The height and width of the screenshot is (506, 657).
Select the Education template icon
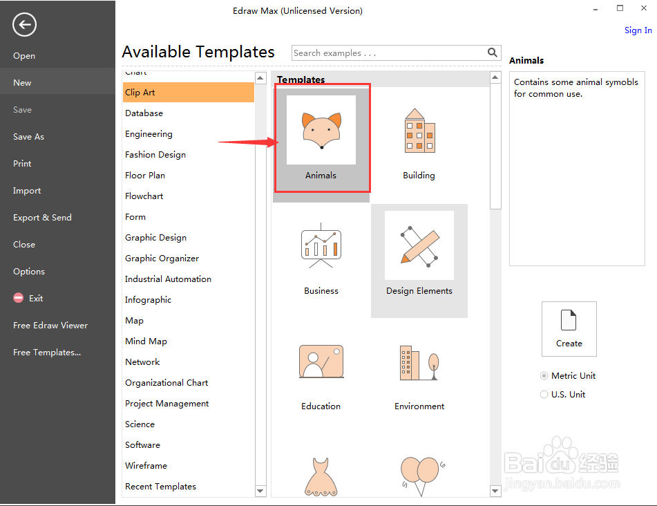coord(321,362)
